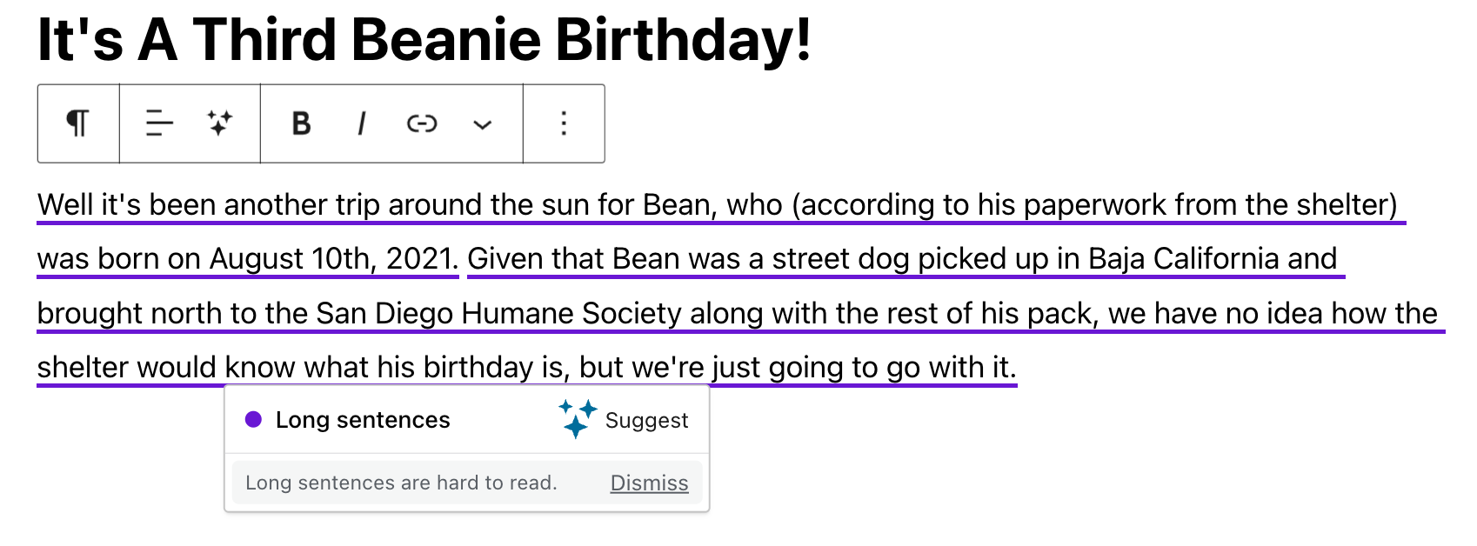Open the three-dot block options menu
Viewport: 1477px width, 546px height.
coord(564,123)
